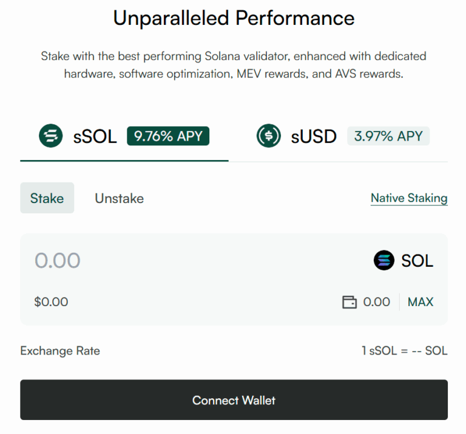This screenshot has height=434, width=466.
Task: Click the wallet balance icon
Action: [349, 302]
